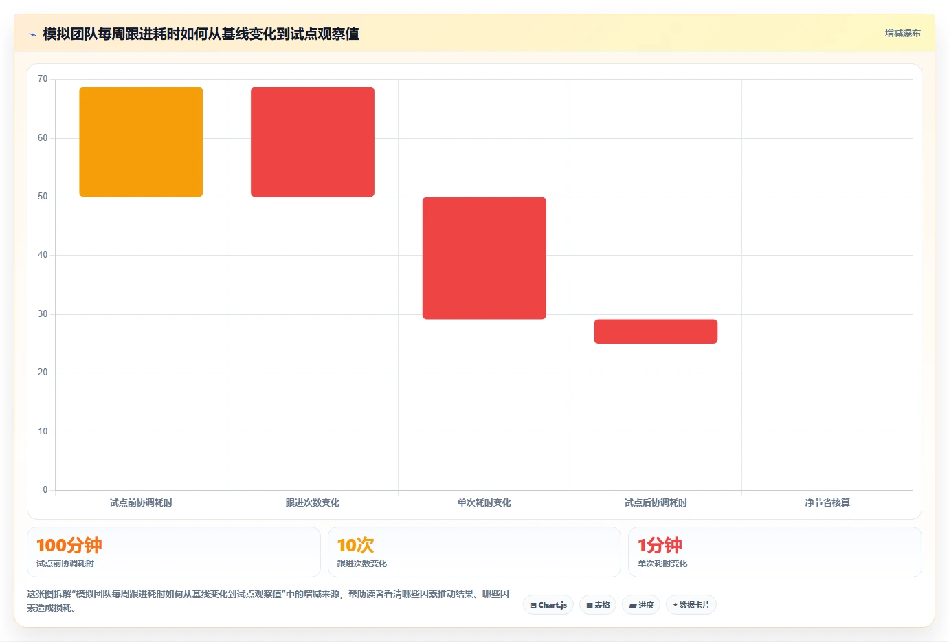Click the 单次耗时变化 axis label
This screenshot has height=642, width=949.
pos(484,502)
